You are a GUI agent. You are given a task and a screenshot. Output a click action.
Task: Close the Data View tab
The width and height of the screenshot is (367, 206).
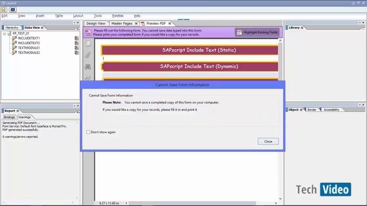click(x=42, y=27)
